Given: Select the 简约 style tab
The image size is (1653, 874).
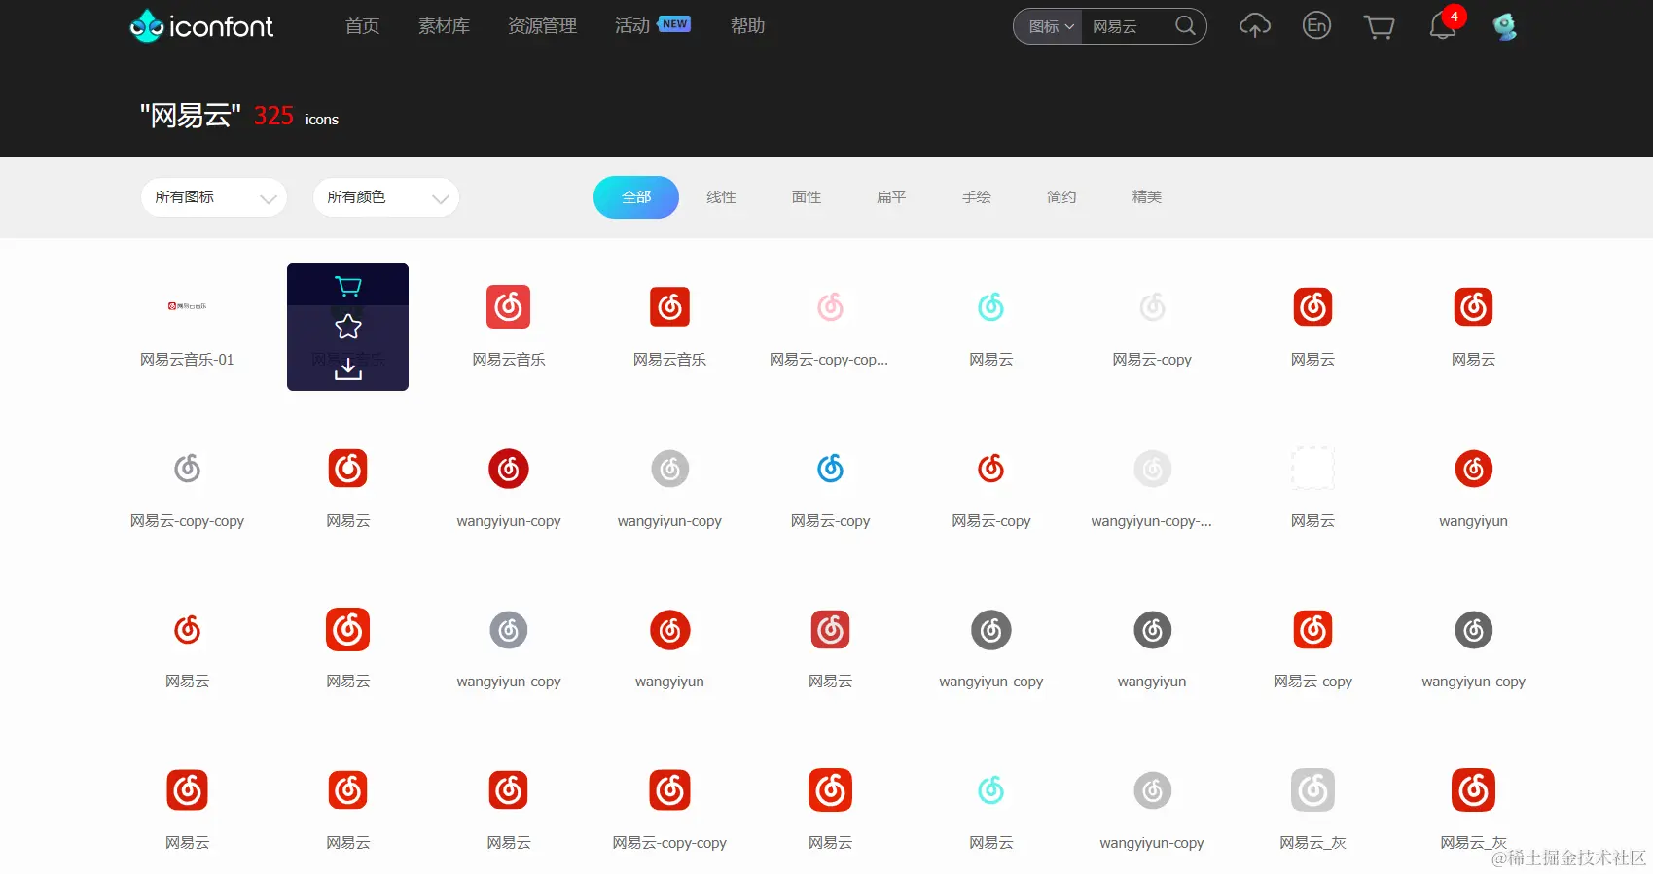Looking at the screenshot, I should [x=1061, y=197].
